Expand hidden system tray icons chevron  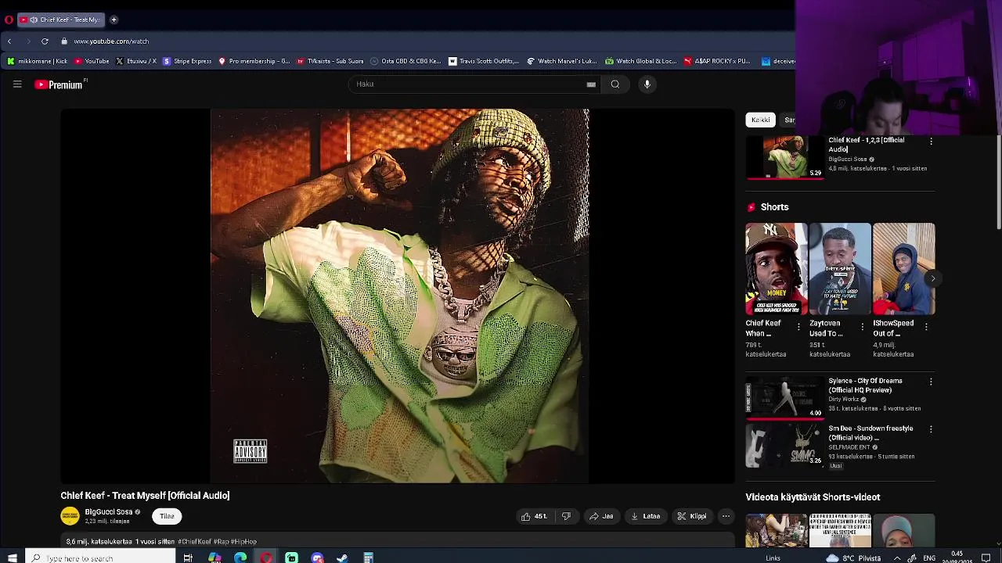[897, 558]
